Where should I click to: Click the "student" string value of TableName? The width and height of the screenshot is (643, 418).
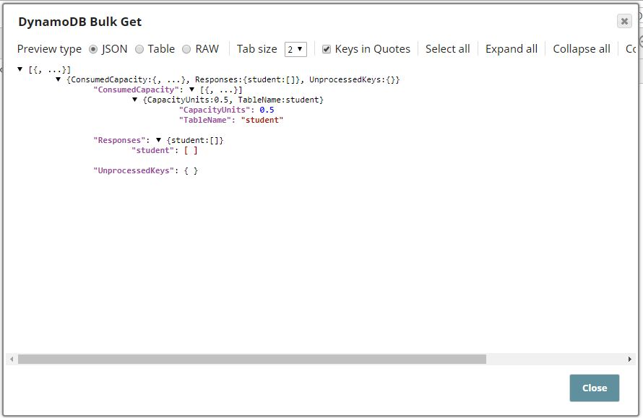tap(262, 120)
